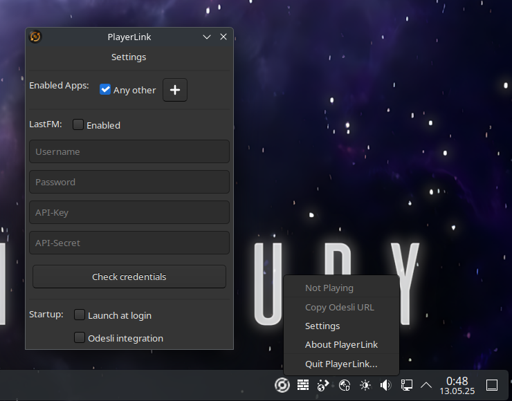Click into the API-Secret field

point(129,243)
